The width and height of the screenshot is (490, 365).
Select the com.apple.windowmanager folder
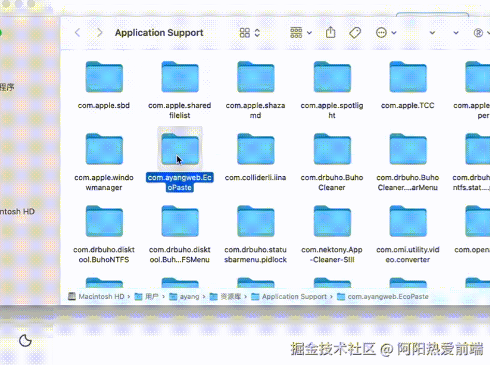(104, 149)
